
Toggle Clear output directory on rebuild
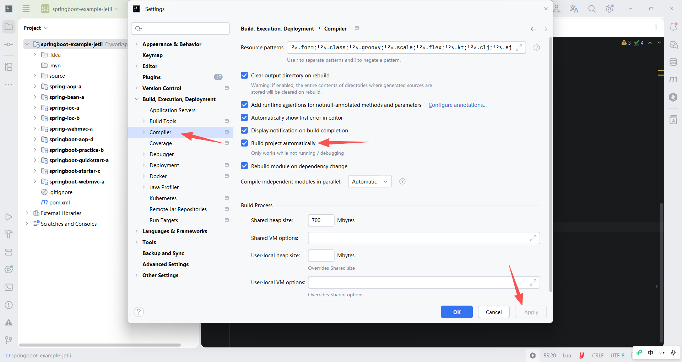[244, 75]
